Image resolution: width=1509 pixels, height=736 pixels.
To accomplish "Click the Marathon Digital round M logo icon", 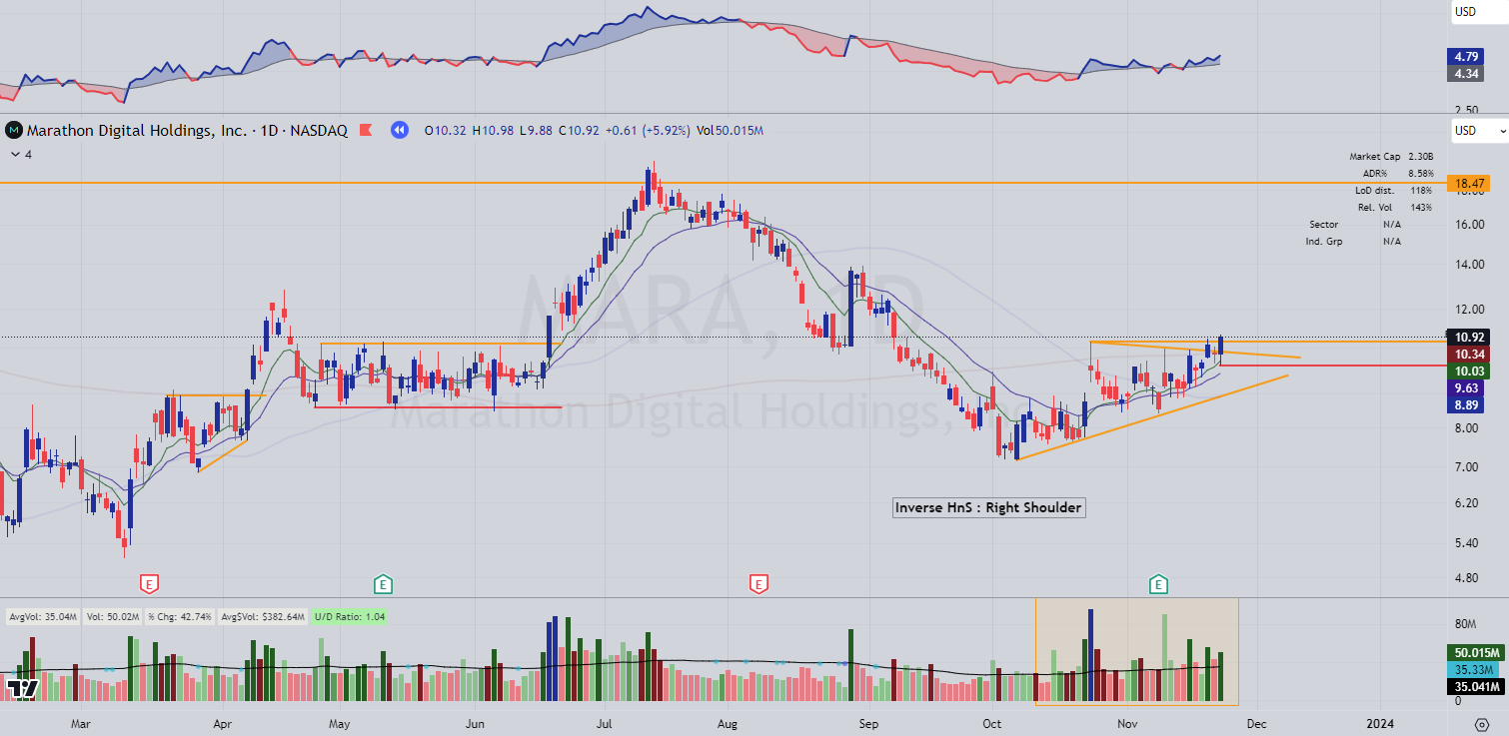I will pyautogui.click(x=14, y=130).
